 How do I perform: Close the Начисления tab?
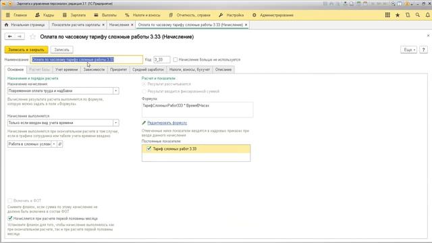(x=132, y=25)
